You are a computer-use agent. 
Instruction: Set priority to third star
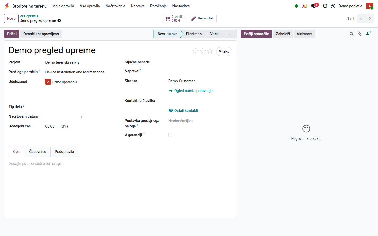pos(210,51)
